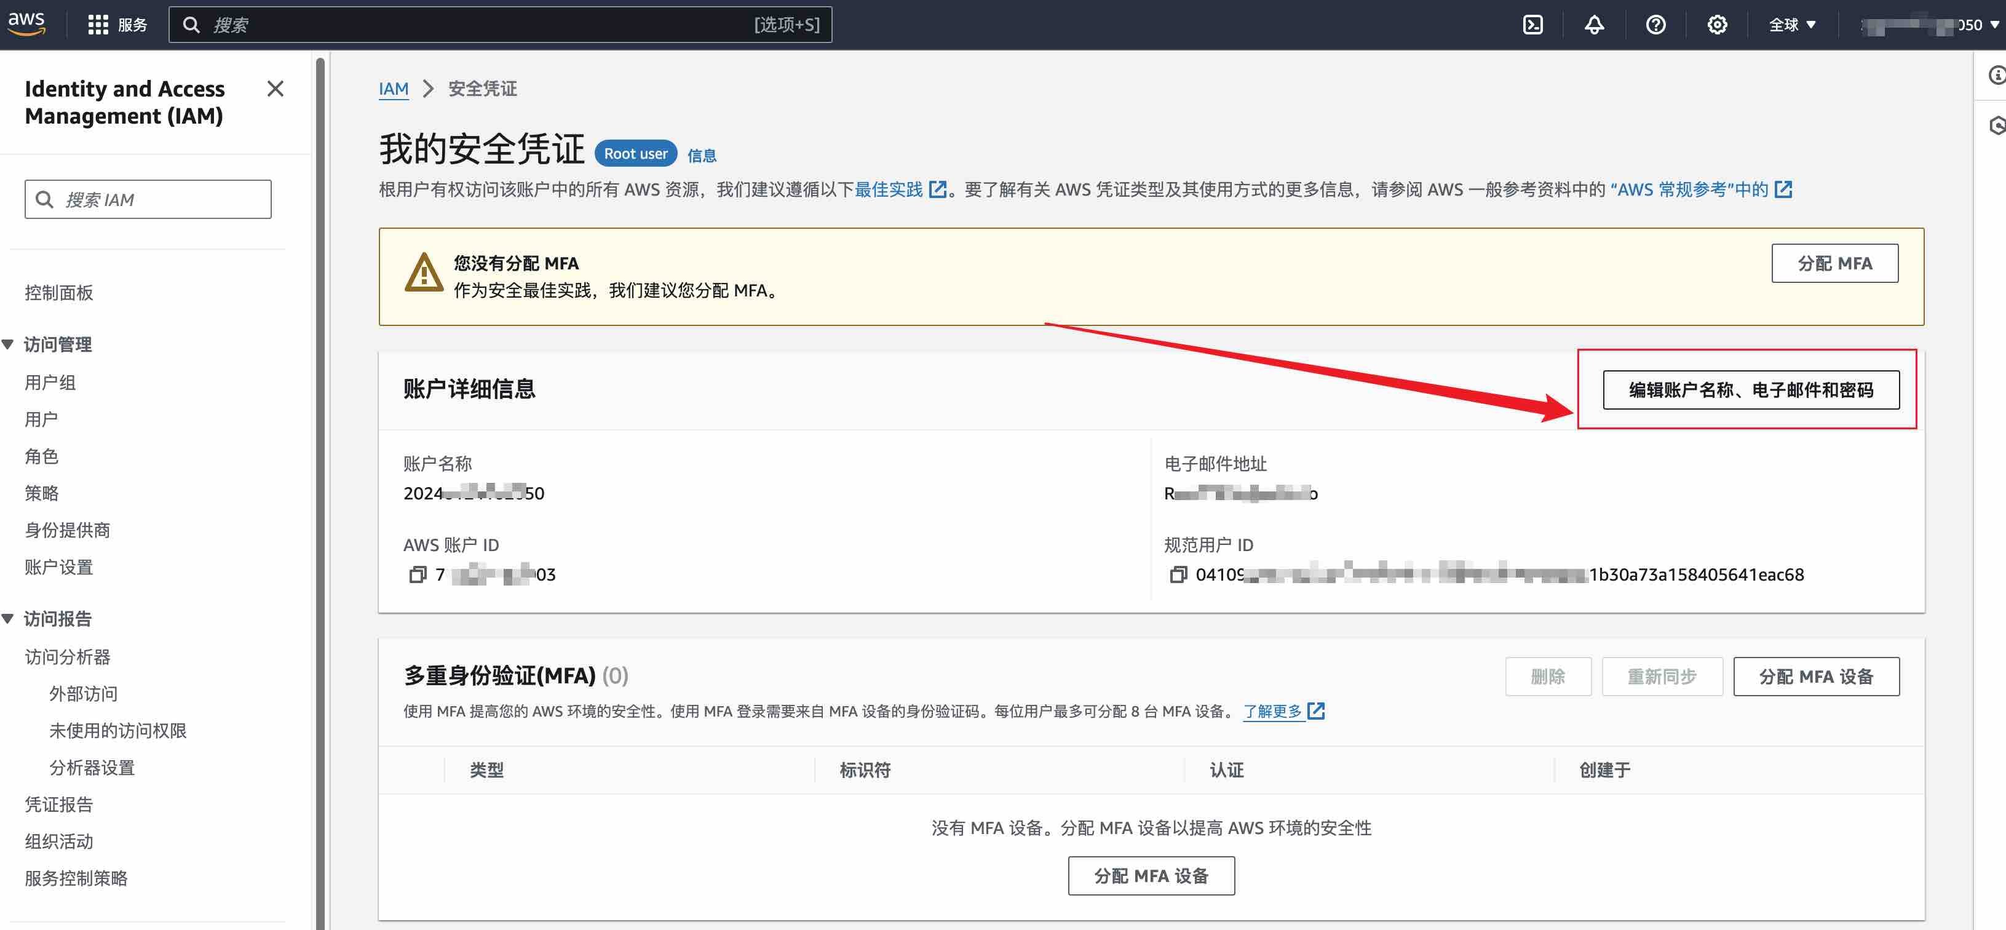Open the notifications bell icon

[x=1594, y=25]
